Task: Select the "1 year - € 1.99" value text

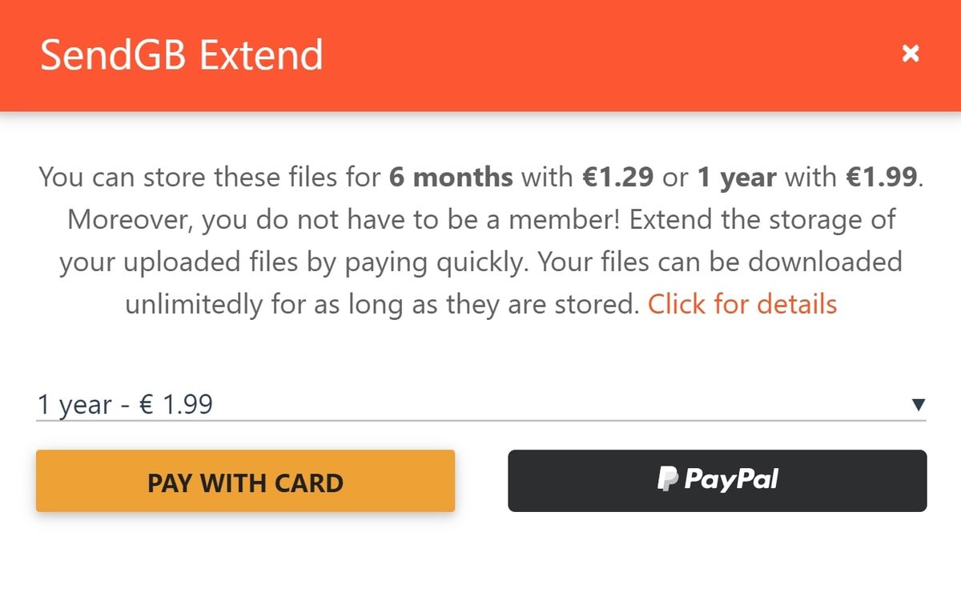Action: (x=125, y=405)
